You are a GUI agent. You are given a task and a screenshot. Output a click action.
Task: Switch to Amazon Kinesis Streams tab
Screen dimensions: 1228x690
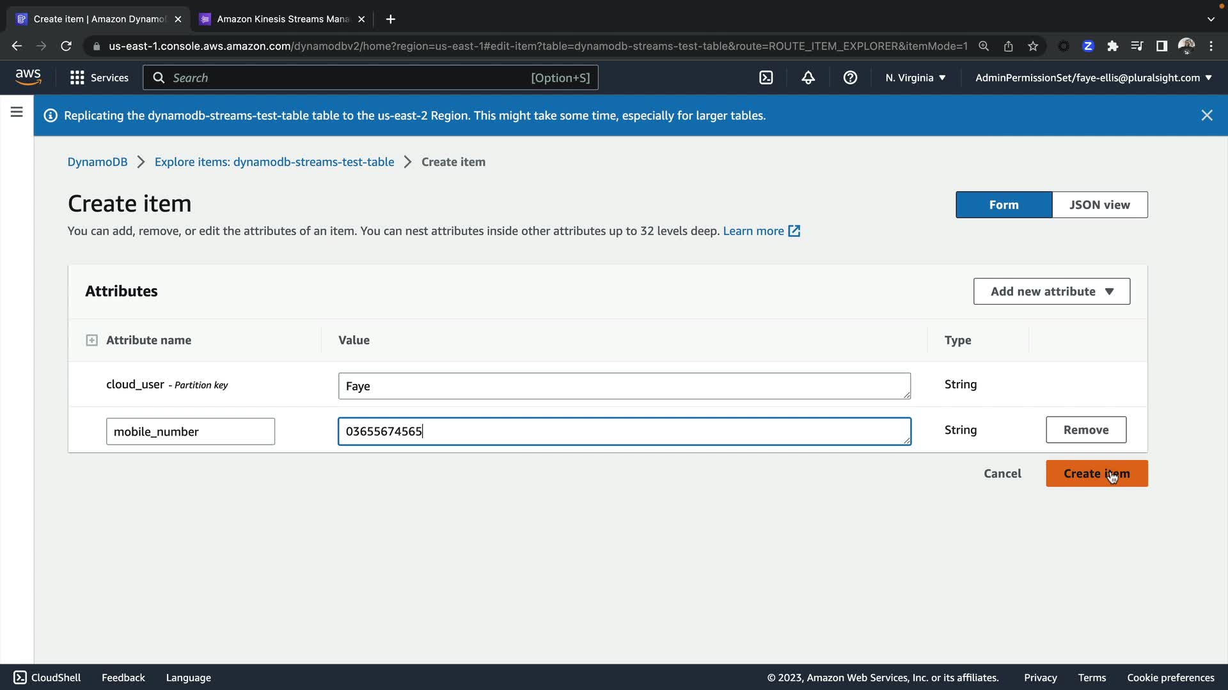pos(283,19)
